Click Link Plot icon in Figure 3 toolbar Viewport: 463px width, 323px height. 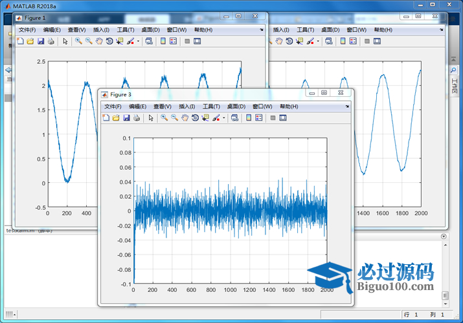pyautogui.click(x=234, y=118)
